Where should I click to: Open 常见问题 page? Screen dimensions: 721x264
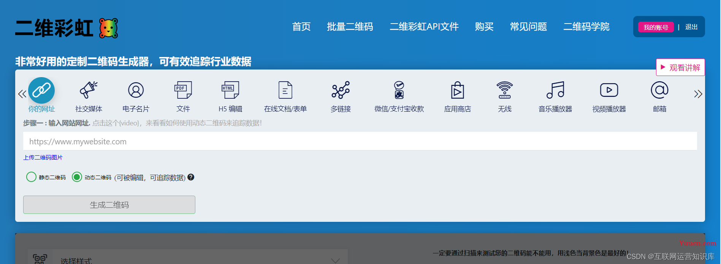529,27
